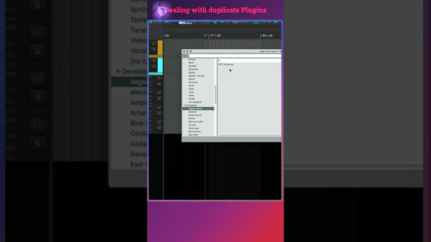Screen dimensions: 431x242
Task: Close the Add FX window
Action: (184, 51)
